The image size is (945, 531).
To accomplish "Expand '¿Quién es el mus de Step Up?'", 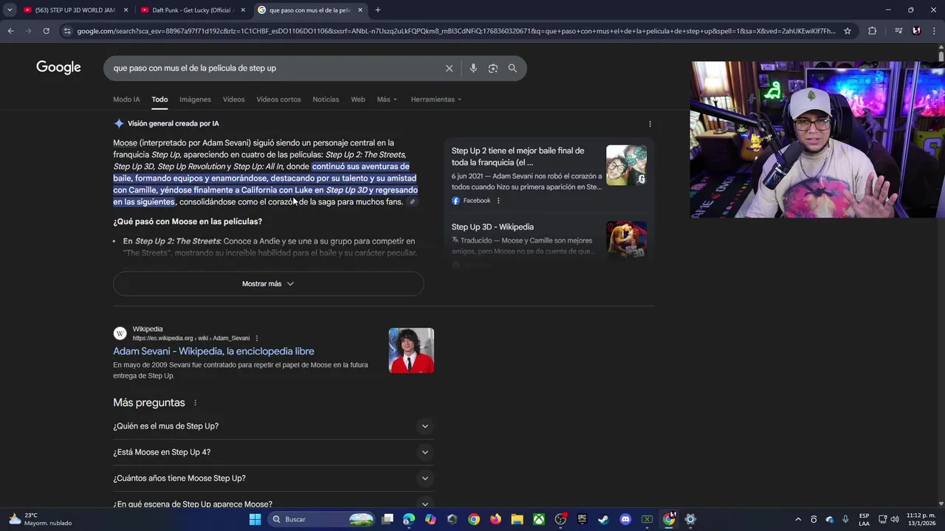I will 273,426.
